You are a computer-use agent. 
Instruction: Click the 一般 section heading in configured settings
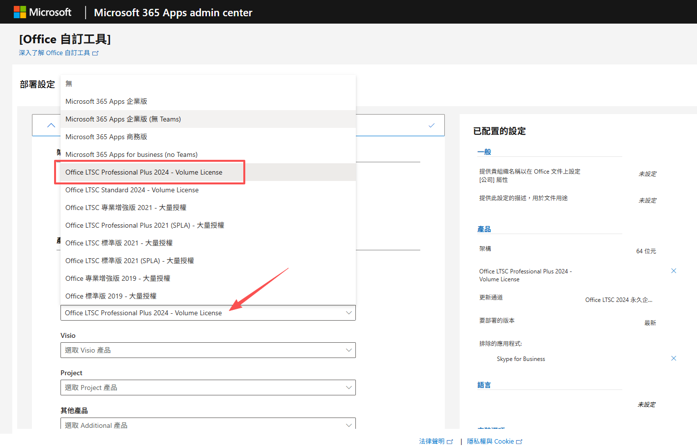pos(484,152)
